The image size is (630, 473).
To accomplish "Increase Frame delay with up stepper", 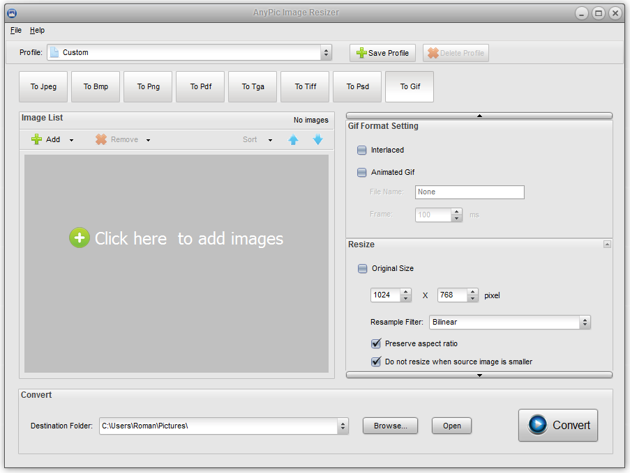I will coord(456,212).
